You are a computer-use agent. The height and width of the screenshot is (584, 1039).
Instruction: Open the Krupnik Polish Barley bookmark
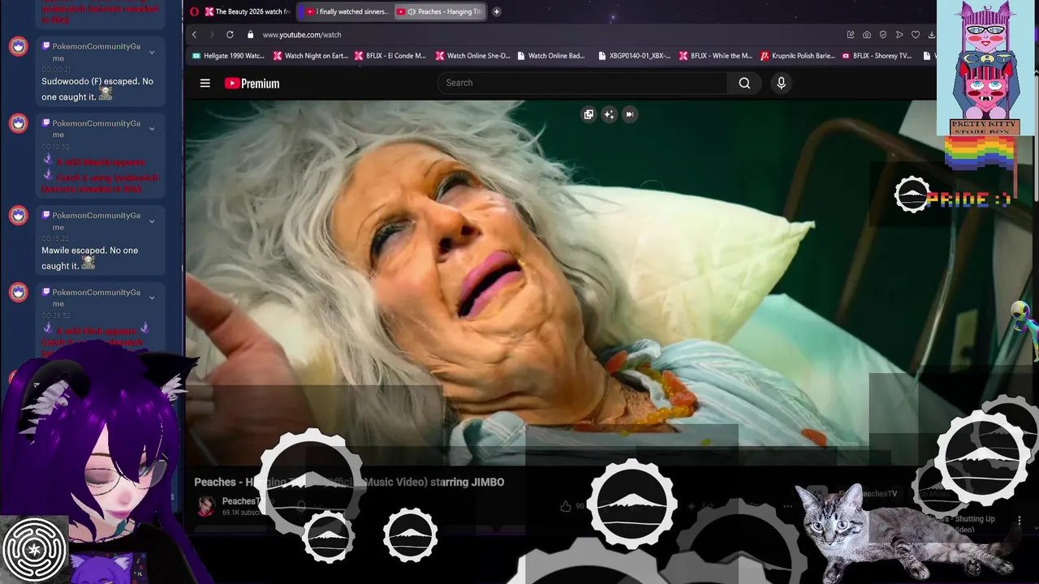797,56
